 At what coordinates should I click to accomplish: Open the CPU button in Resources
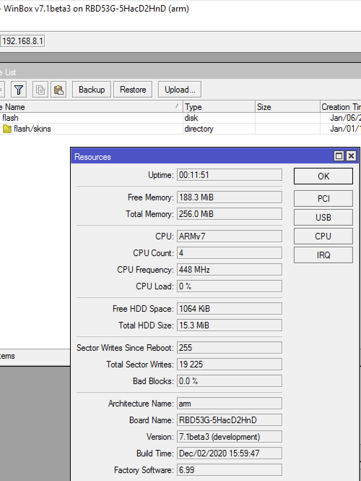tap(323, 236)
